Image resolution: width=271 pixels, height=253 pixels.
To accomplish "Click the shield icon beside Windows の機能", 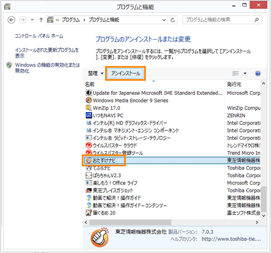I will [x=9, y=65].
